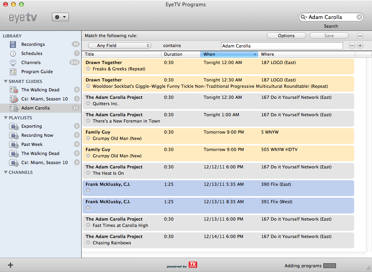Viewport: 372px width, 272px height.
Task: Click the Adding programs progress indicator
Action: pos(329,266)
